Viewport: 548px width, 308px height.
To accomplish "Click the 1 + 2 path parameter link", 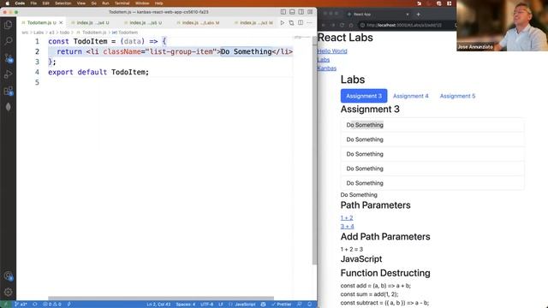I will 347,218.
